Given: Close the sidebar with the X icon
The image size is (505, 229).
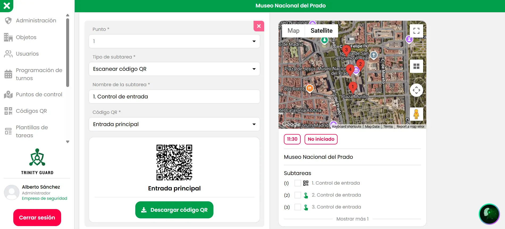Looking at the screenshot, I should [7, 6].
